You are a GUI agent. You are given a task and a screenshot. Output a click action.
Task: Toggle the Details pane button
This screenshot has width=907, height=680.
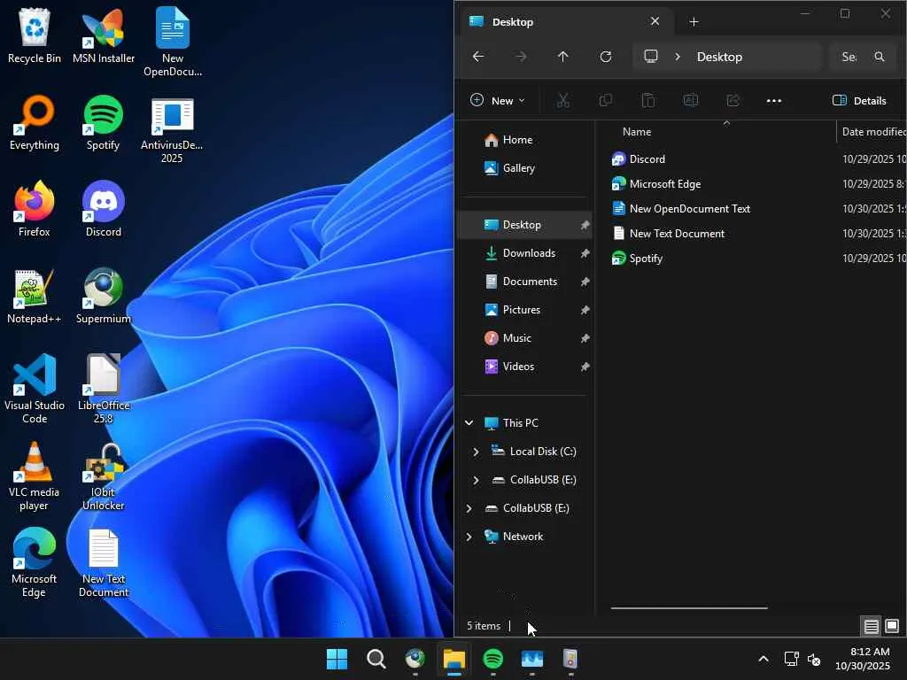click(x=859, y=101)
